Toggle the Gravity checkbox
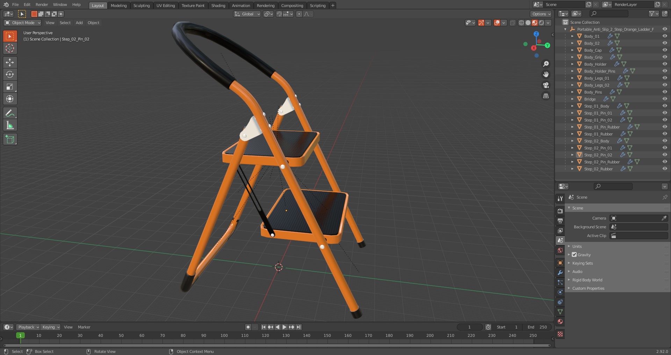Image resolution: width=671 pixels, height=355 pixels. pos(574,254)
